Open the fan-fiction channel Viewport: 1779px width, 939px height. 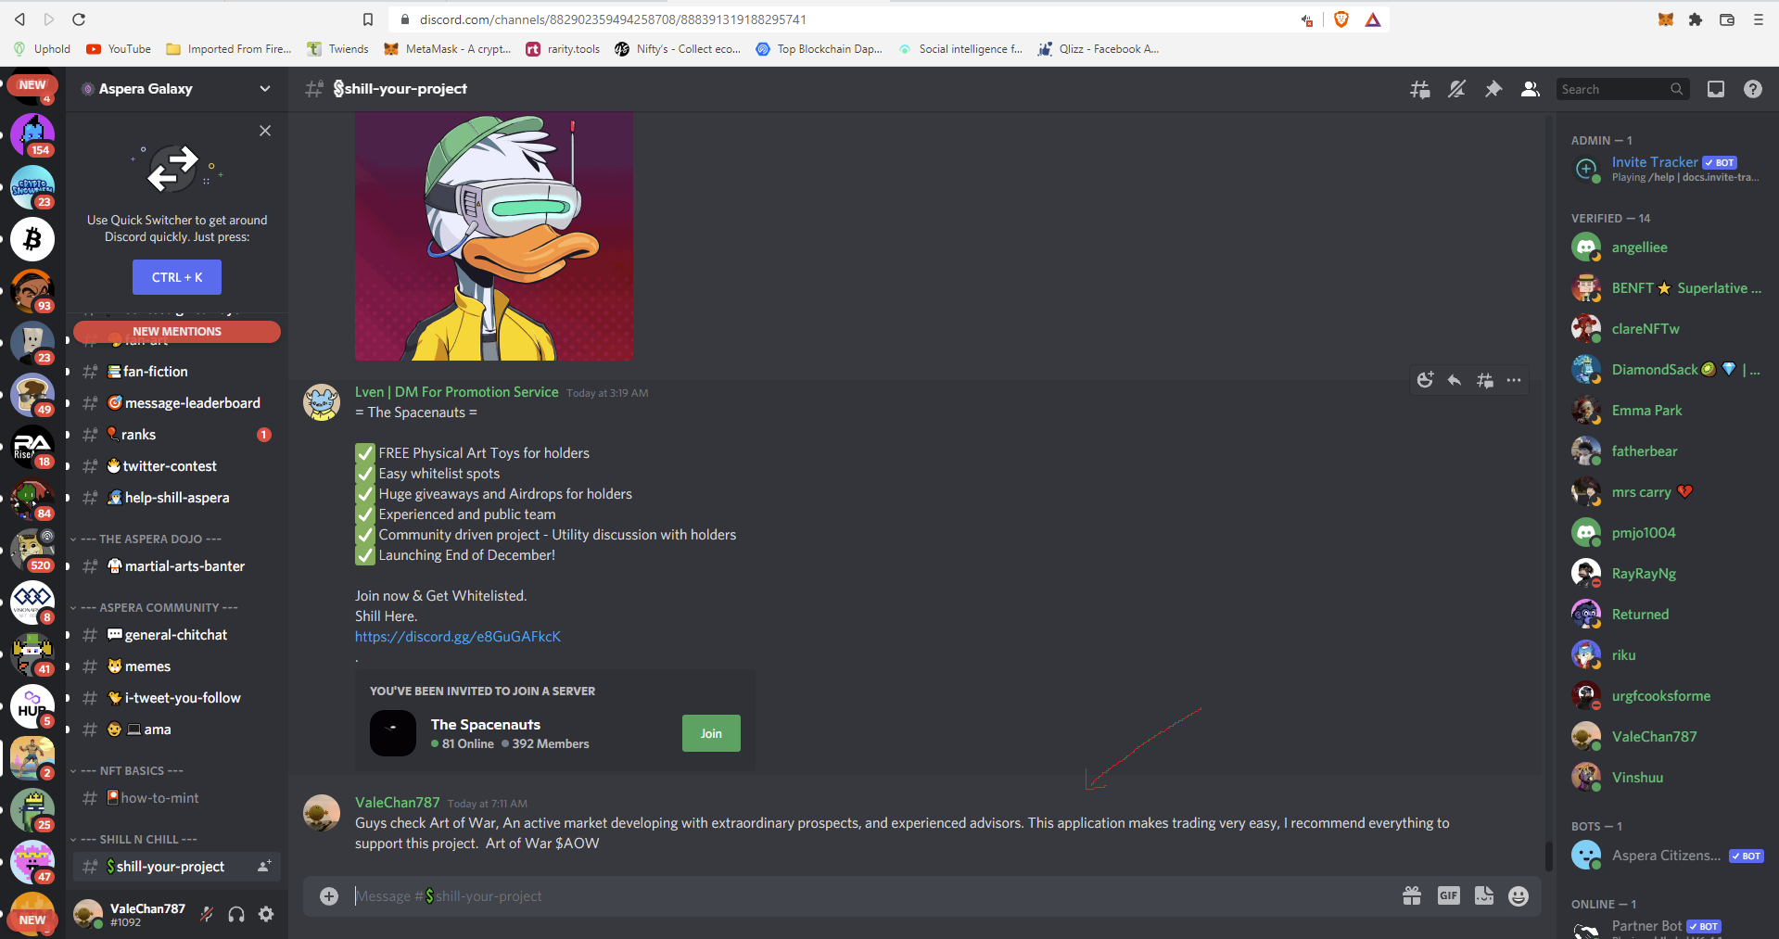(177, 372)
